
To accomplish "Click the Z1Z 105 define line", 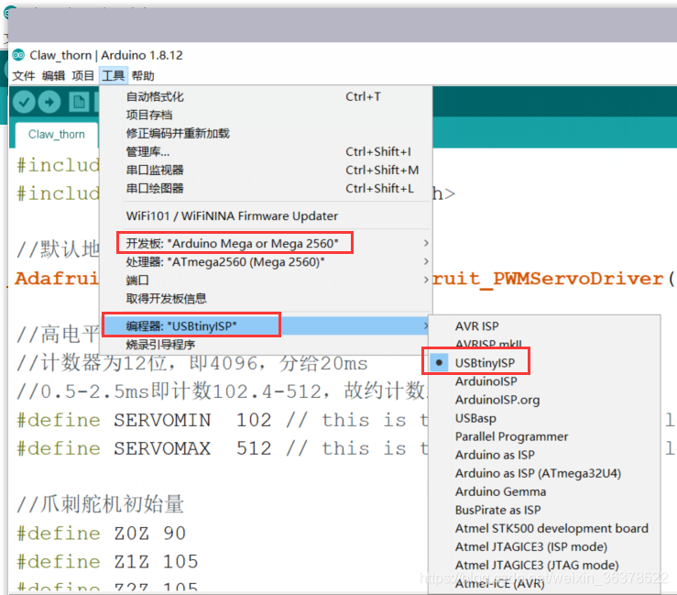I will click(107, 562).
